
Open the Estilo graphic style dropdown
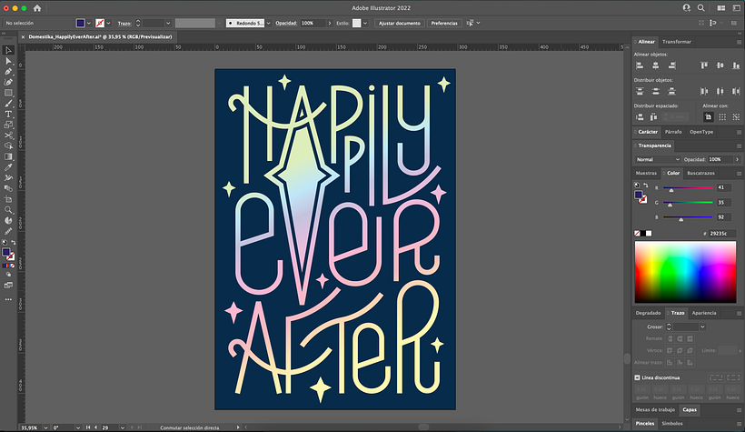[x=365, y=23]
